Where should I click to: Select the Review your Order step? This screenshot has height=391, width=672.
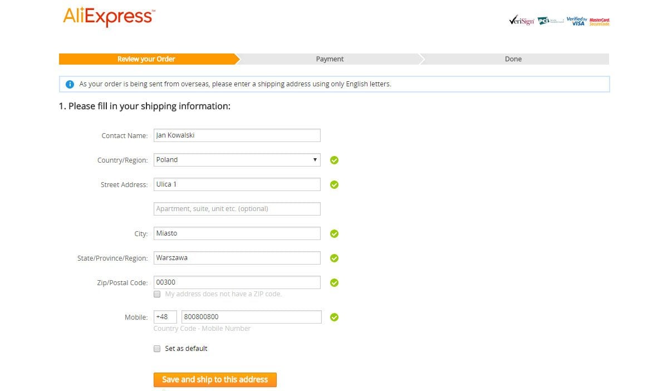coord(146,59)
